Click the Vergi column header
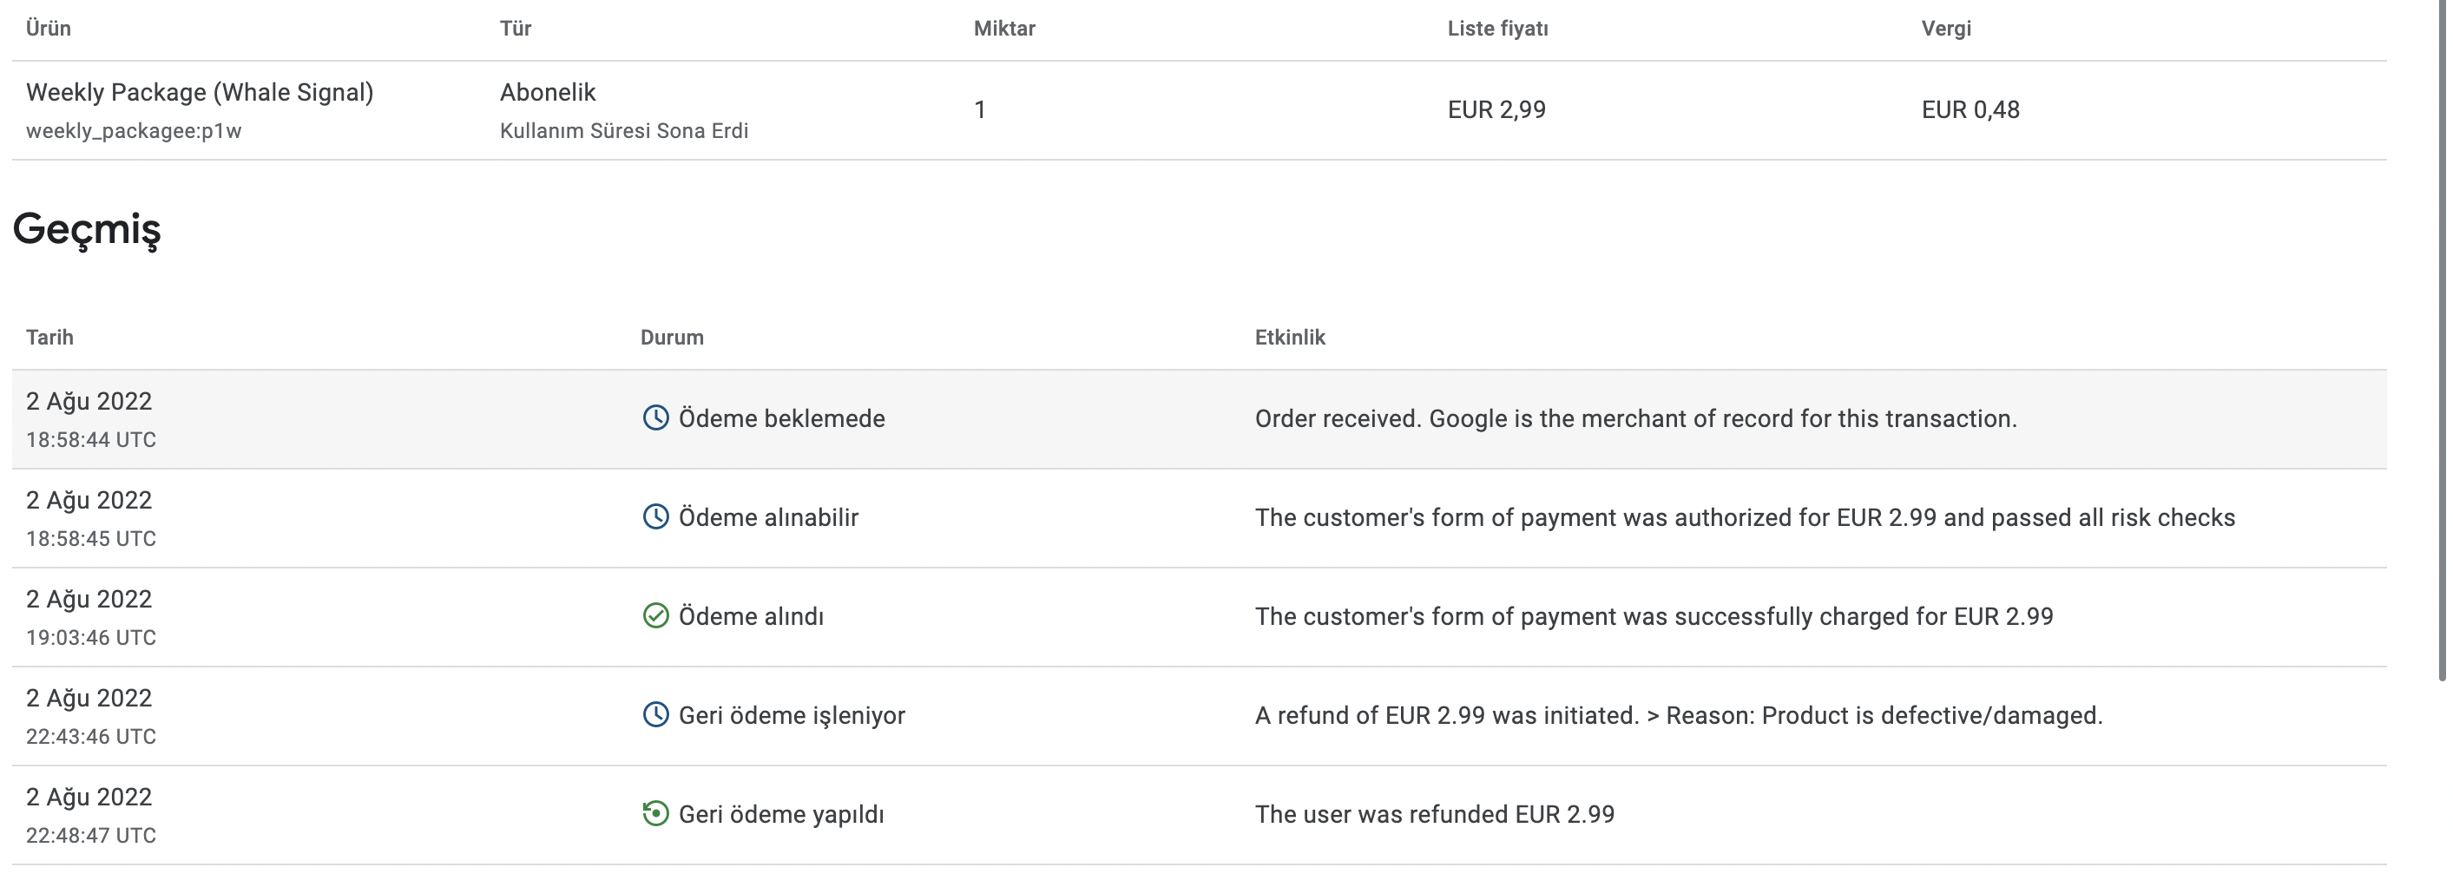2453x887 pixels. tap(1946, 29)
